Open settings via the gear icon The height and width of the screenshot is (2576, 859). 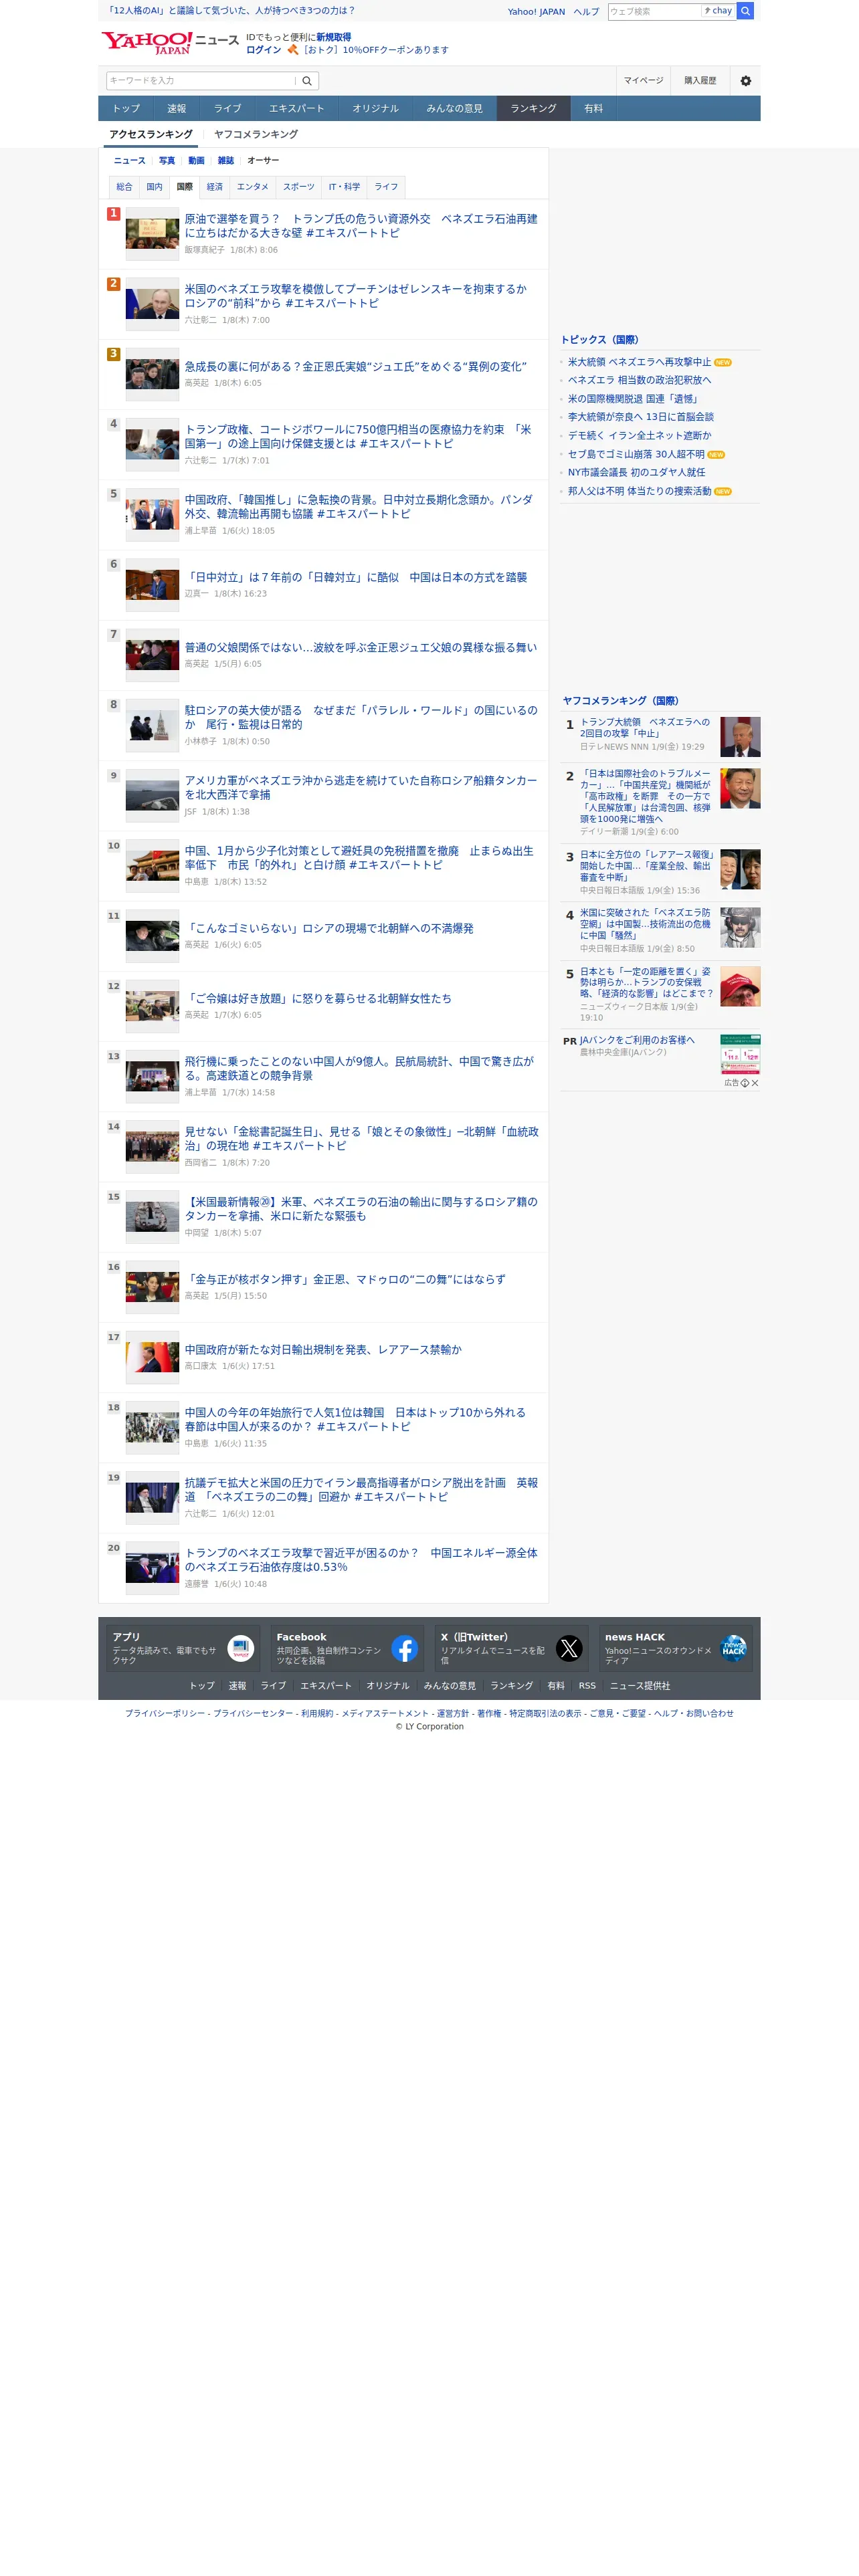pyautogui.click(x=745, y=81)
